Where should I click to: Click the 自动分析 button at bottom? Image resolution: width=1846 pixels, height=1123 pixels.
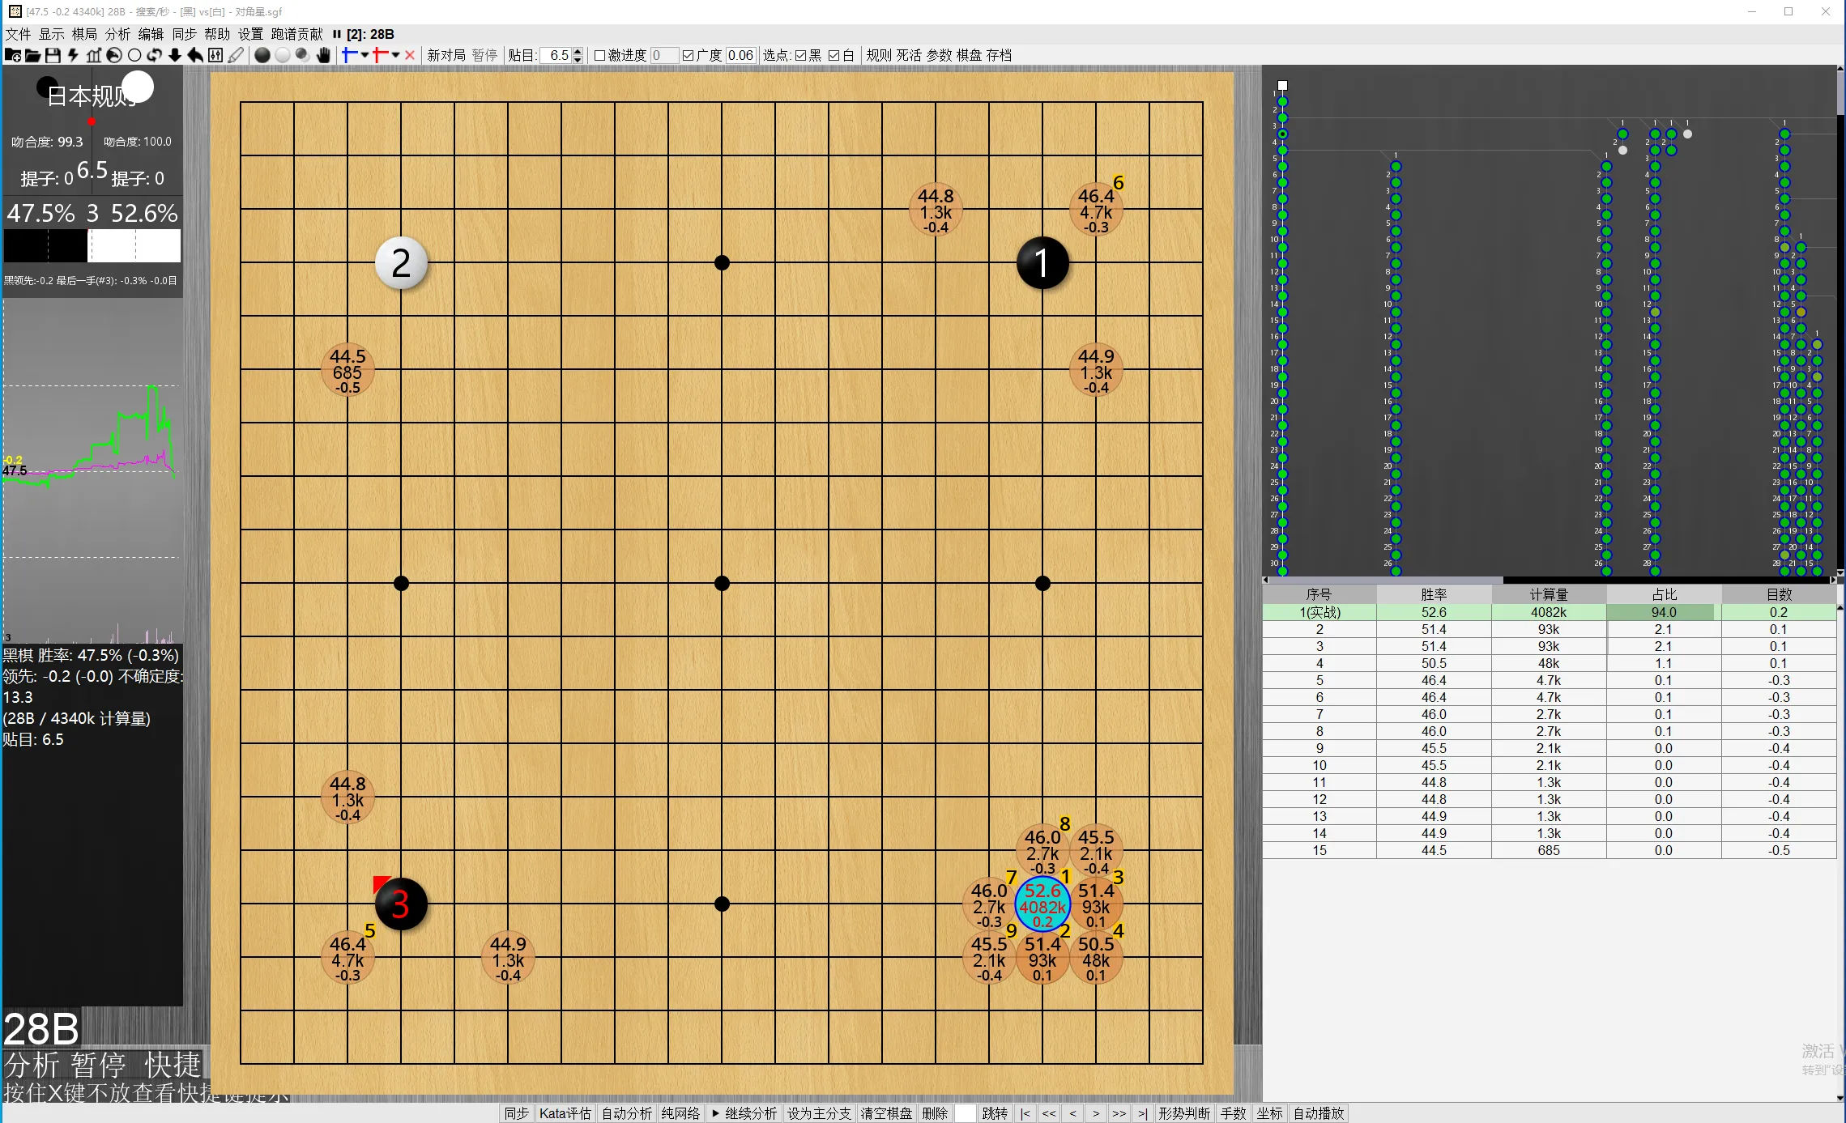[x=626, y=1113]
